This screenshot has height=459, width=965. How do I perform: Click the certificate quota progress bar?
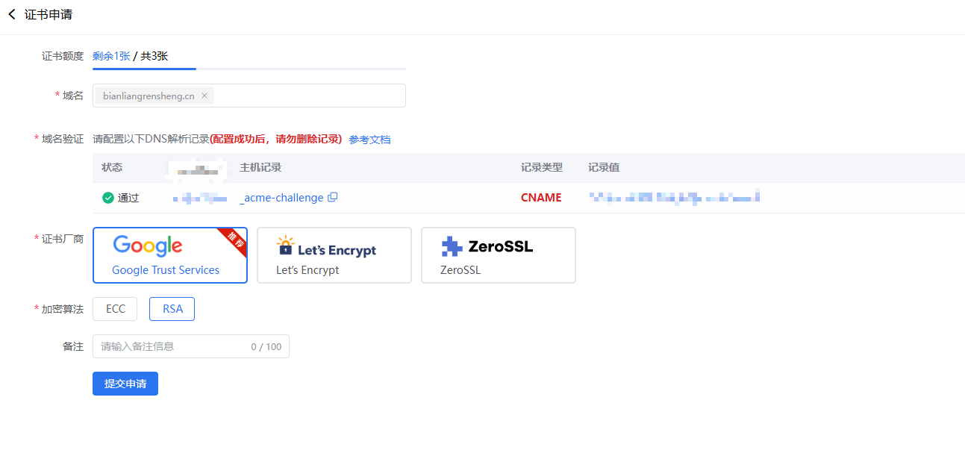coord(249,69)
